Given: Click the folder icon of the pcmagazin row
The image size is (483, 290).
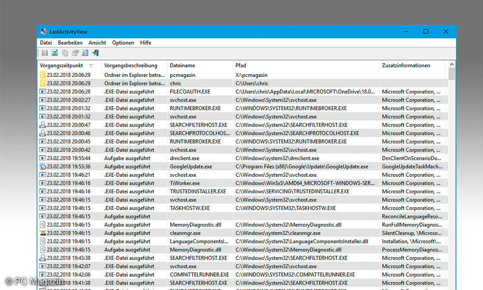Looking at the screenshot, I should [43, 75].
